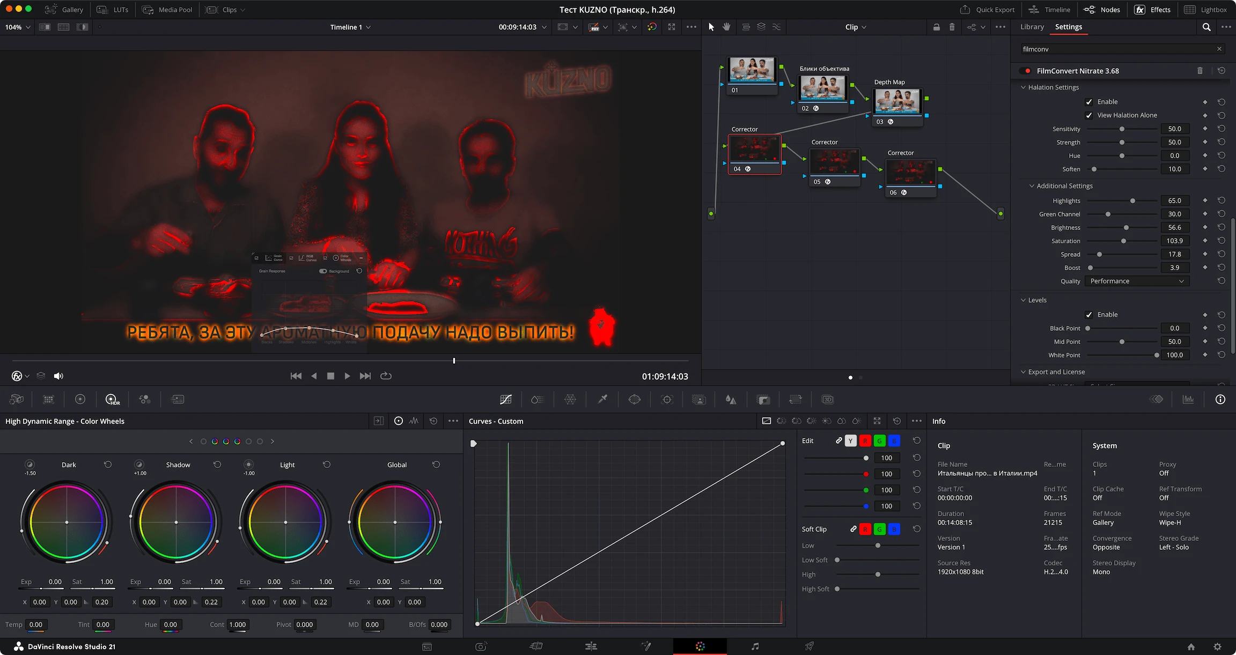Adjust the Highlights slider handle
The height and width of the screenshot is (655, 1236).
pos(1132,201)
